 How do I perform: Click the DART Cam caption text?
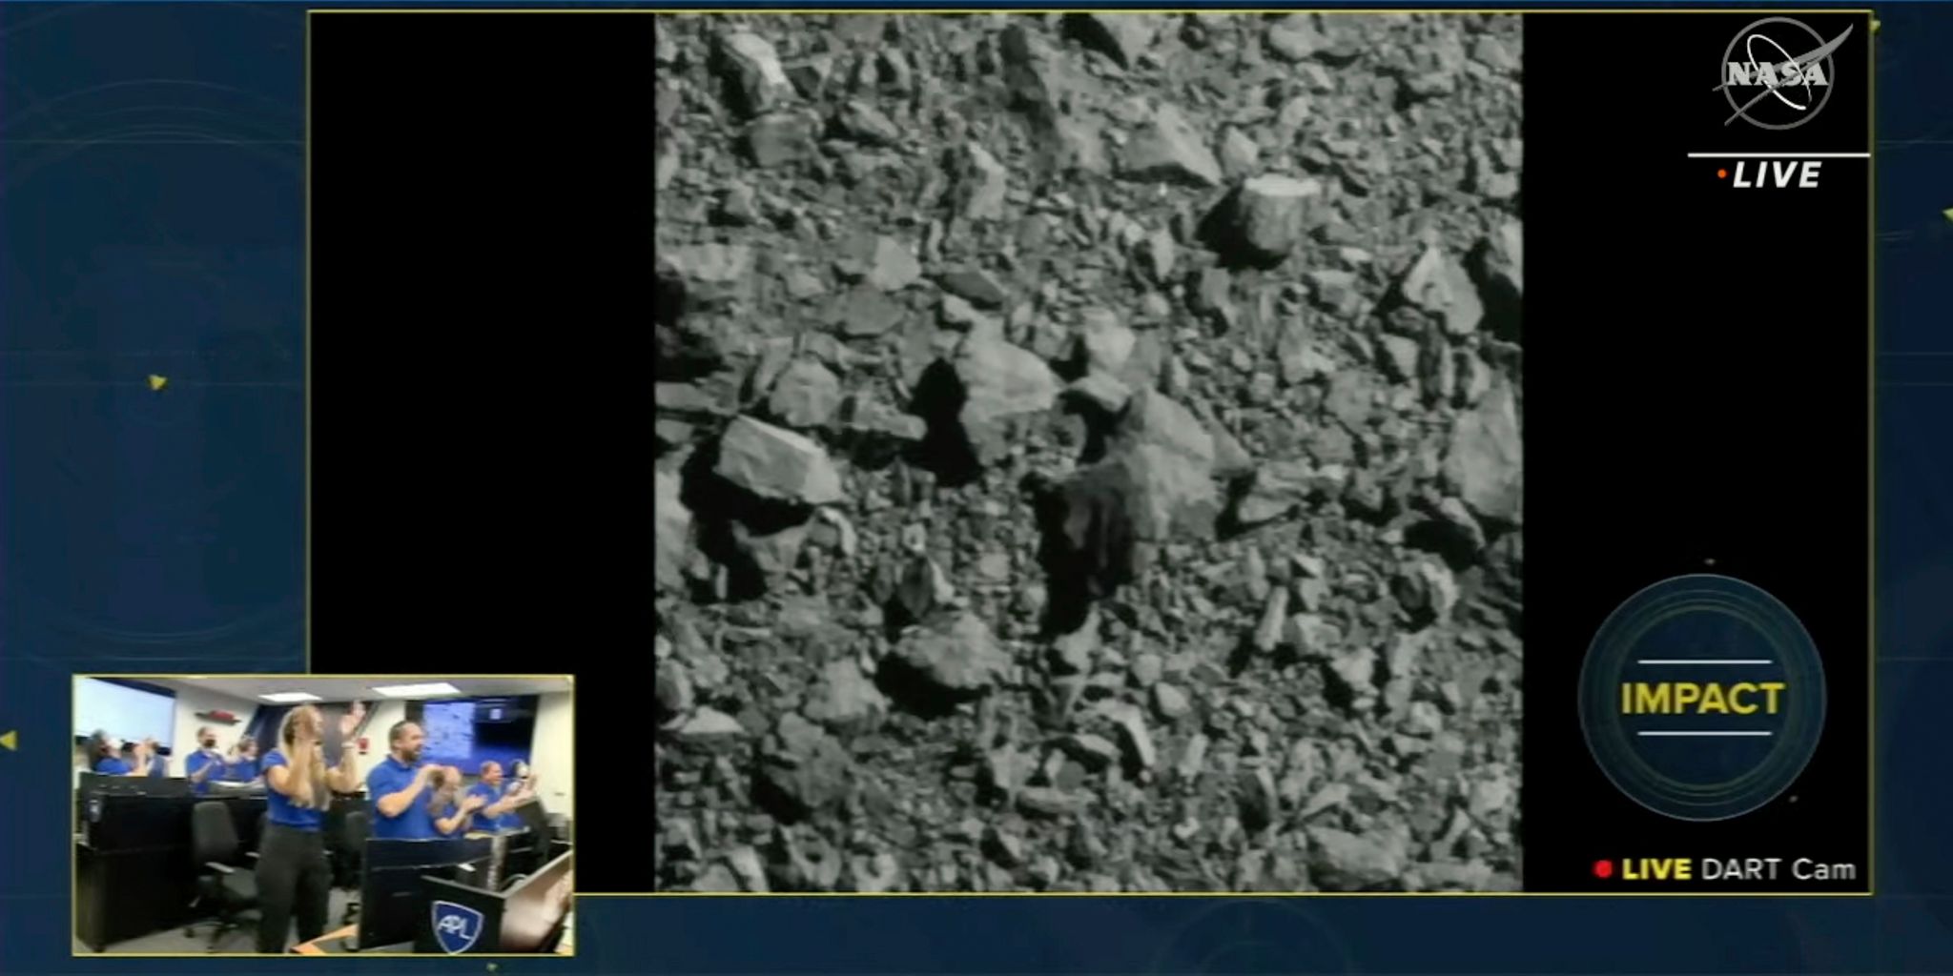coord(1778,869)
